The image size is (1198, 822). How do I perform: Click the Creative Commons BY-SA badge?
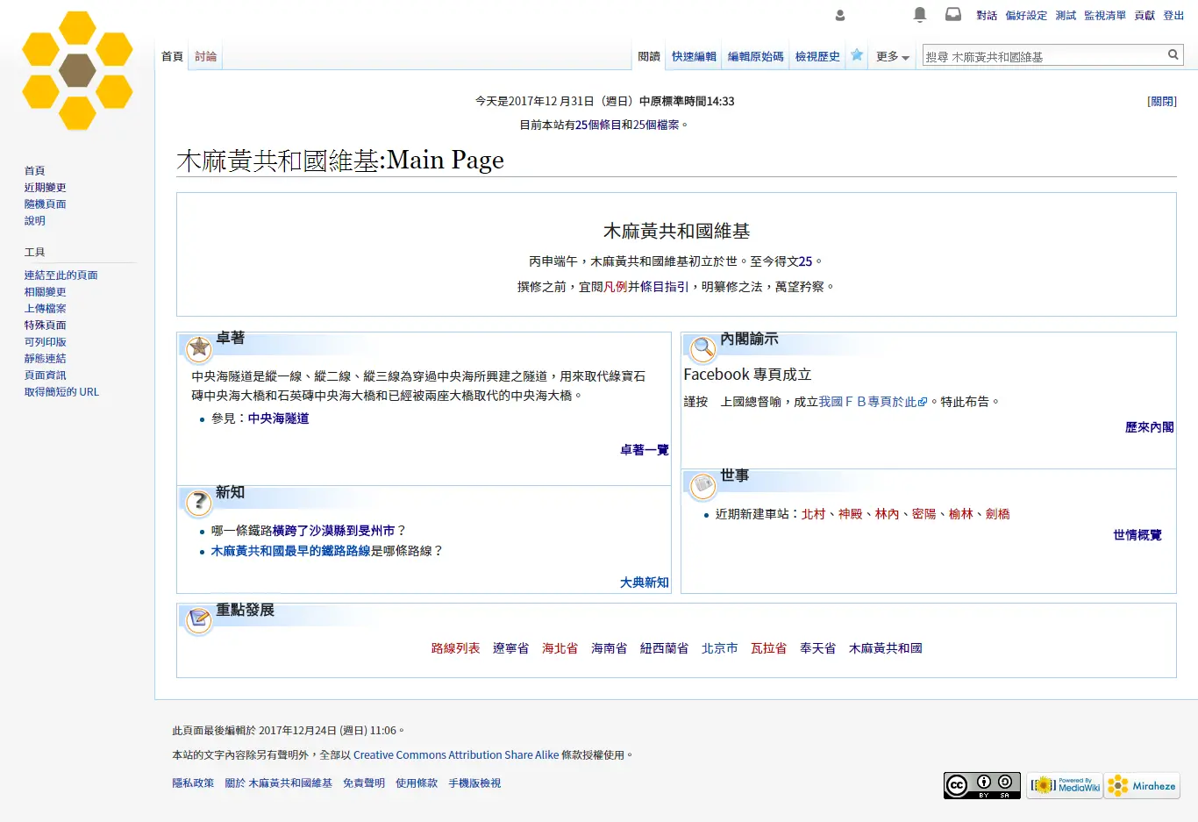[x=981, y=785]
